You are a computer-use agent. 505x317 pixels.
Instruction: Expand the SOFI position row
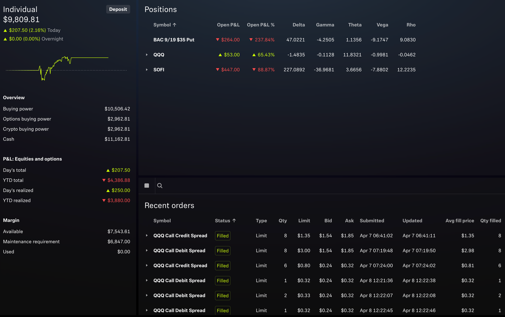click(x=147, y=70)
